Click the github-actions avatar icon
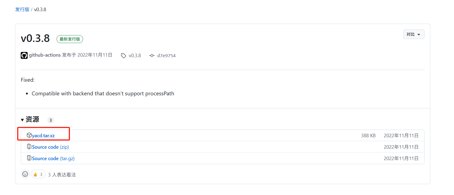454x195 pixels. coord(24,56)
